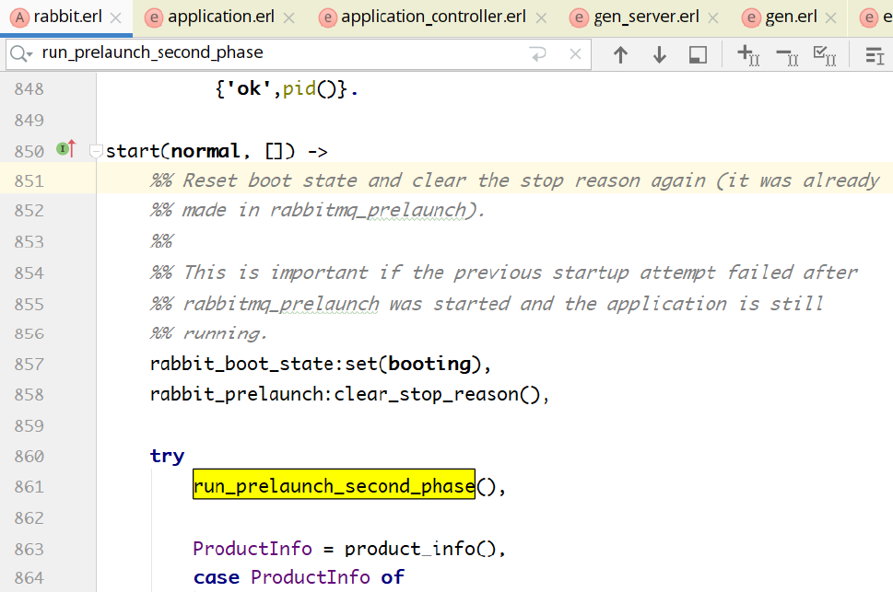Switch to the application.erl tab
This screenshot has width=893, height=592.
[x=219, y=17]
